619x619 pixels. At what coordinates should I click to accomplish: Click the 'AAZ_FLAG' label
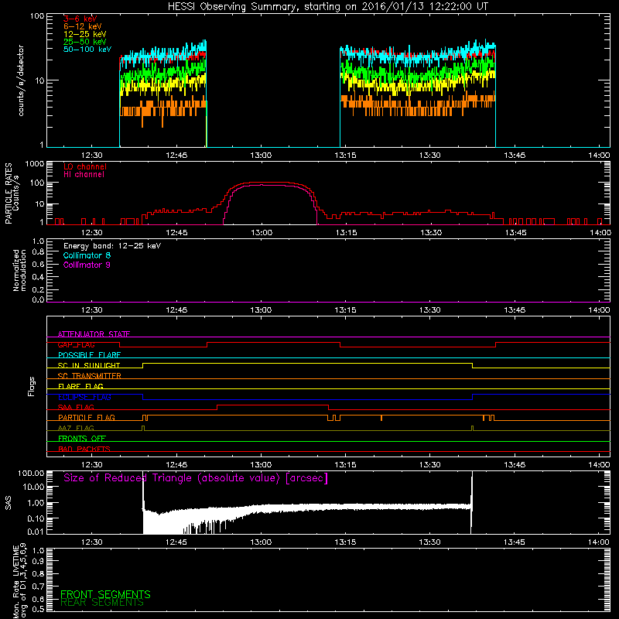[76, 429]
